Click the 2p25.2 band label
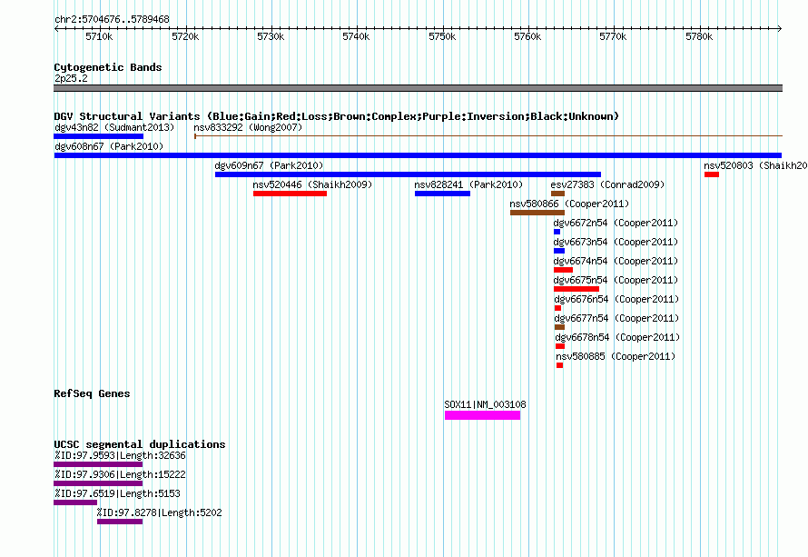The width and height of the screenshot is (808, 557). click(71, 78)
